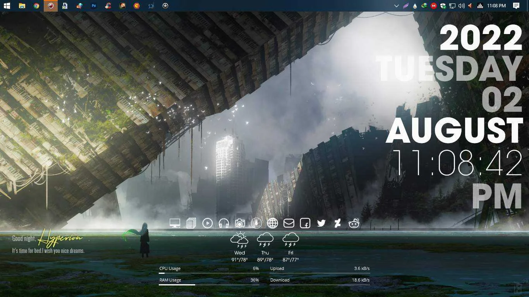Click the 11:08 PM taskbar clock
Viewport: 529px width, 297px height.
pyautogui.click(x=496, y=6)
